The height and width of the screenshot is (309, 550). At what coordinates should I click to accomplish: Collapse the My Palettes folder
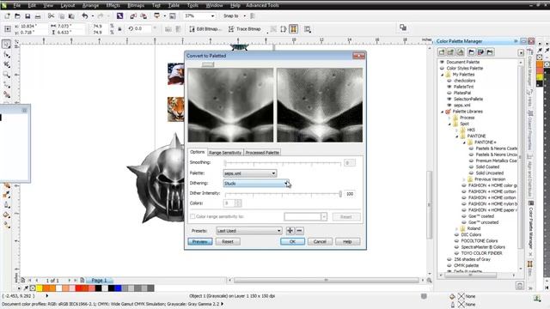coord(443,75)
